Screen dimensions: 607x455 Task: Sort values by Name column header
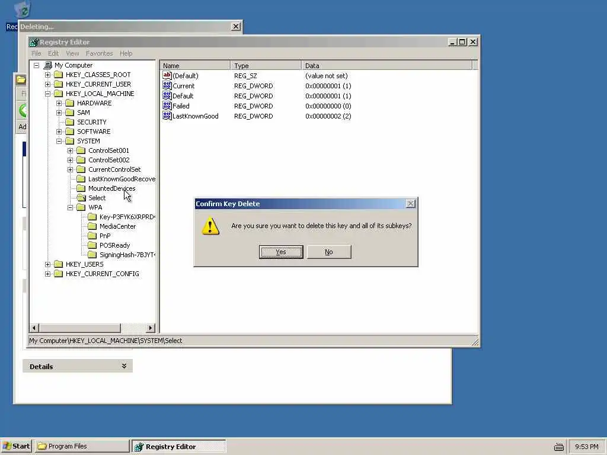click(194, 65)
